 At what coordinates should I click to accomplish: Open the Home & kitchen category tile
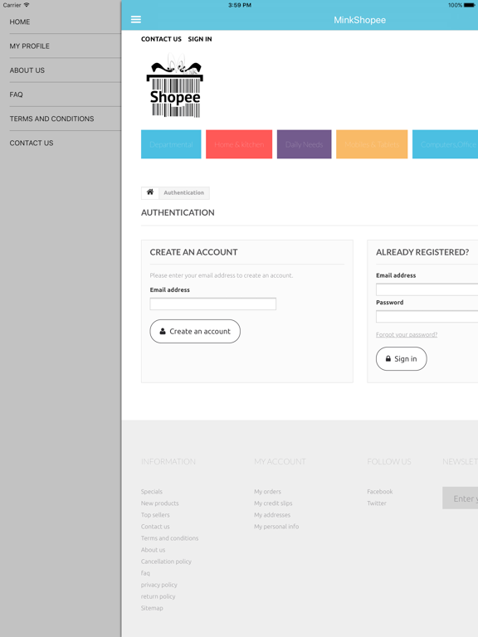click(x=239, y=144)
